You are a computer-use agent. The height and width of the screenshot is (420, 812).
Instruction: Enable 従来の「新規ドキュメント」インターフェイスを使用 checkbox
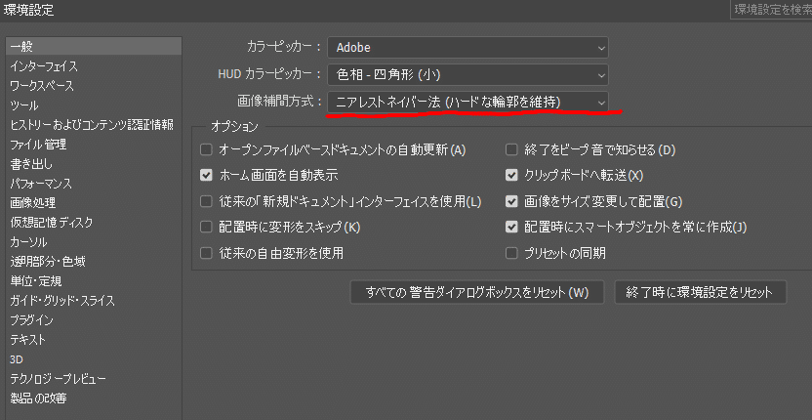click(206, 201)
